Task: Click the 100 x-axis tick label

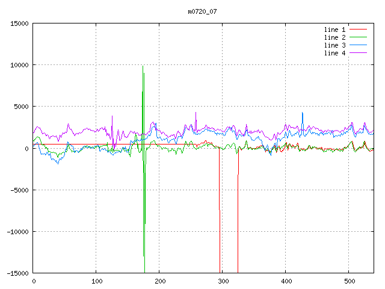Action: click(x=96, y=281)
